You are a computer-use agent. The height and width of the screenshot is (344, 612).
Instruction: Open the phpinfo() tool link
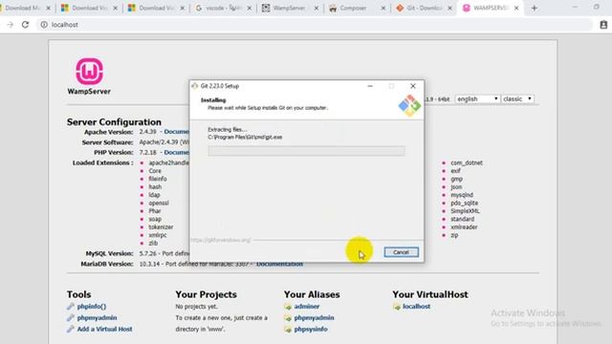(x=92, y=307)
